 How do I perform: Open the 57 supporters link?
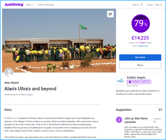141,46
